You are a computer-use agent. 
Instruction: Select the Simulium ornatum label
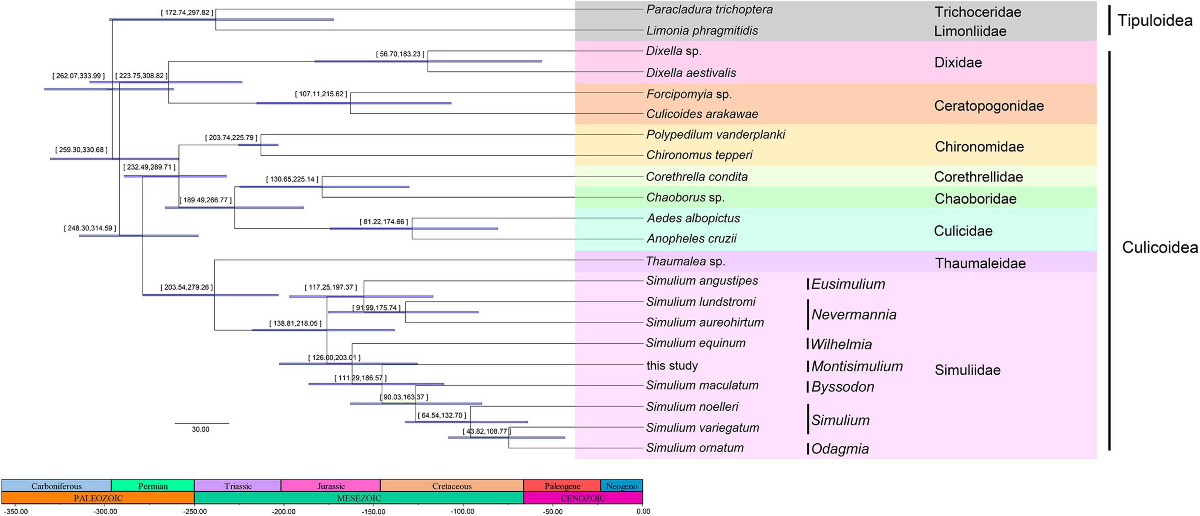click(x=695, y=448)
